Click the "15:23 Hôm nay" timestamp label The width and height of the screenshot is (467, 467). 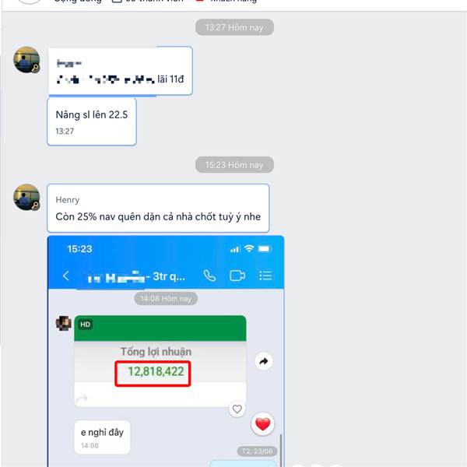(234, 165)
